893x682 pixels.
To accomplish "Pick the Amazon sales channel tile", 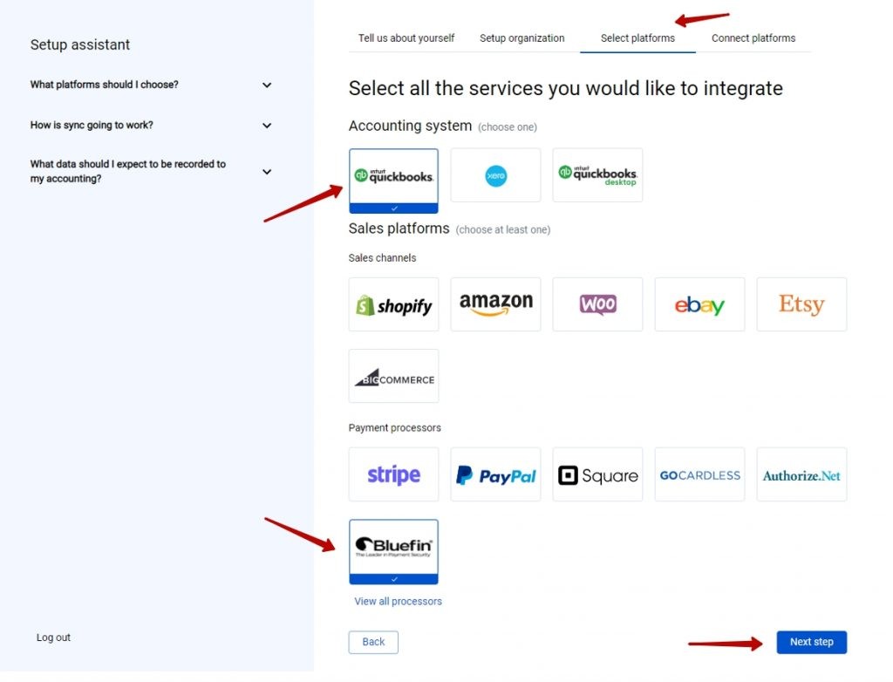I will tap(495, 304).
